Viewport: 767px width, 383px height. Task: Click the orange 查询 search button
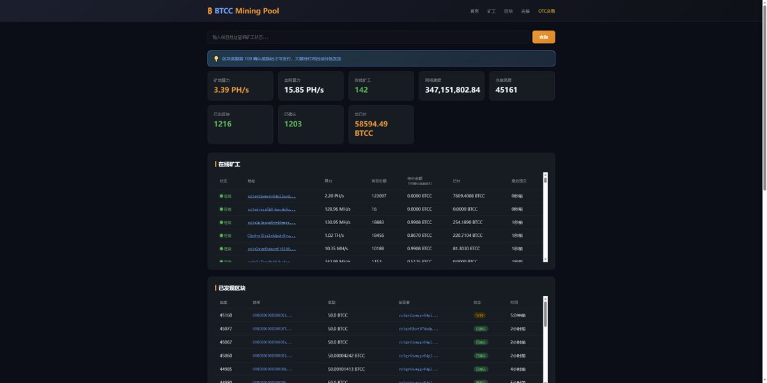click(x=543, y=37)
